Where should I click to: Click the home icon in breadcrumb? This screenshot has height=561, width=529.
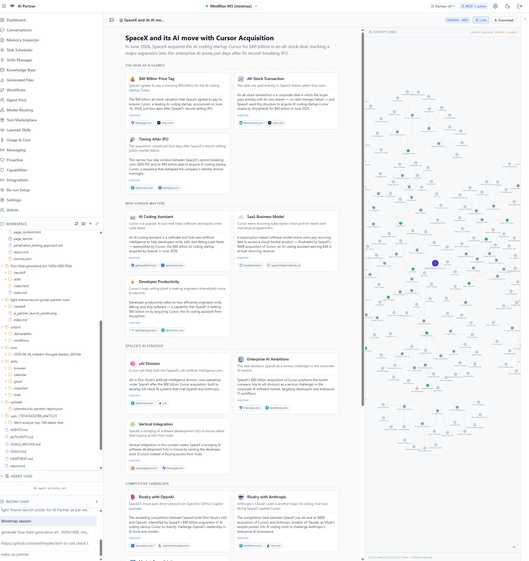(121, 20)
